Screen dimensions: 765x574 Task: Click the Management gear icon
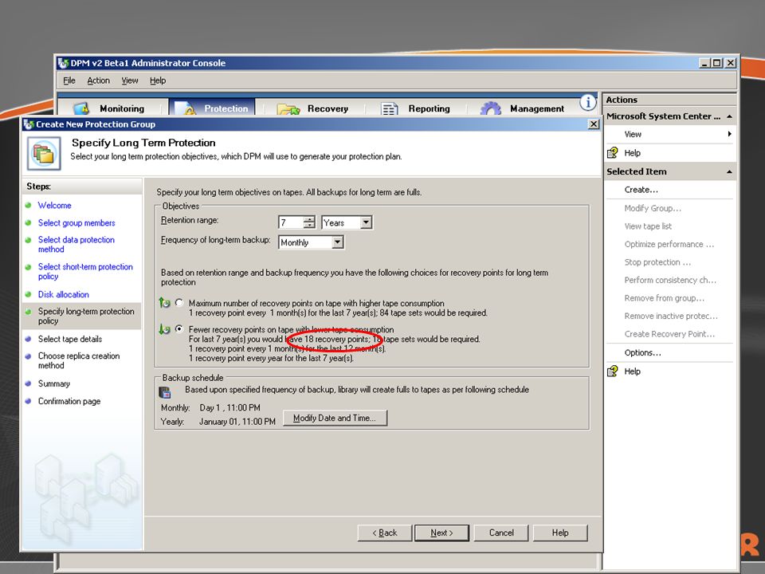pyautogui.click(x=491, y=108)
